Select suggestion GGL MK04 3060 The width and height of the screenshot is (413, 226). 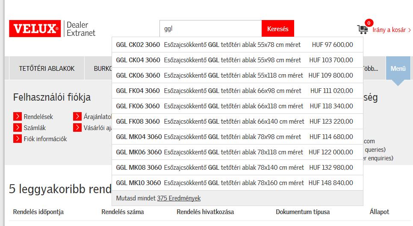237,136
